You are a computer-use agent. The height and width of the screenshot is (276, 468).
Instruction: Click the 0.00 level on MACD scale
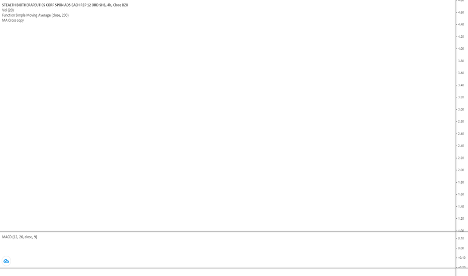(461, 248)
